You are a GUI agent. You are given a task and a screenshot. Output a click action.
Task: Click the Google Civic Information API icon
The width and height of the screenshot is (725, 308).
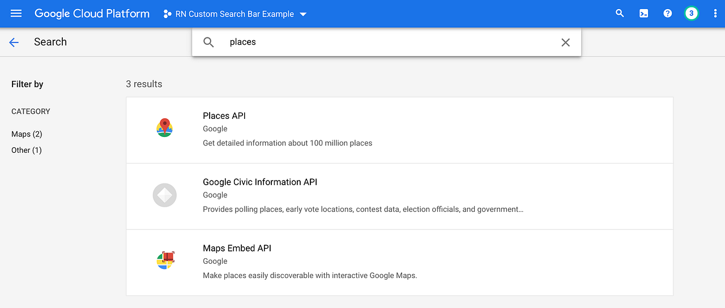pos(165,195)
